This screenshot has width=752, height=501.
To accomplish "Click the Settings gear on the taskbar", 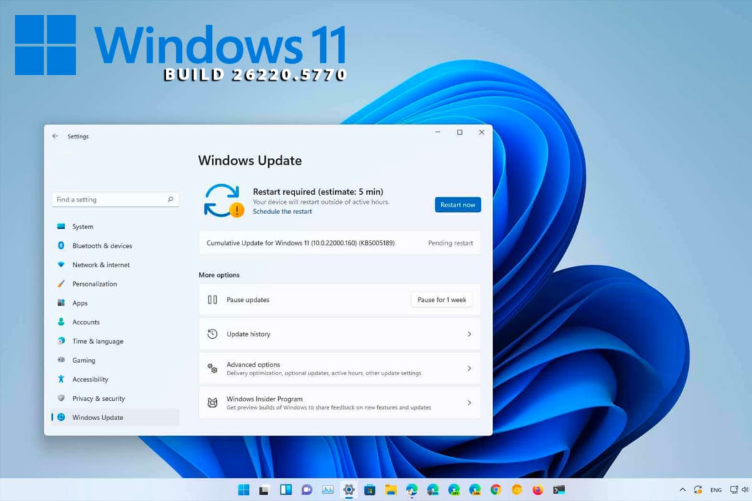I will (349, 490).
